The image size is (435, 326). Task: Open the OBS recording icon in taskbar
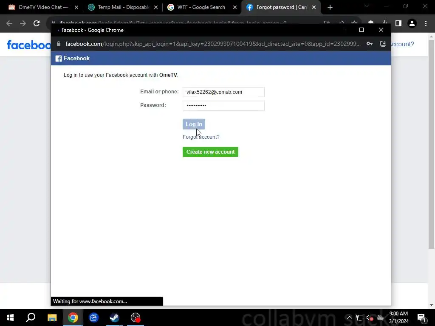pyautogui.click(x=136, y=318)
